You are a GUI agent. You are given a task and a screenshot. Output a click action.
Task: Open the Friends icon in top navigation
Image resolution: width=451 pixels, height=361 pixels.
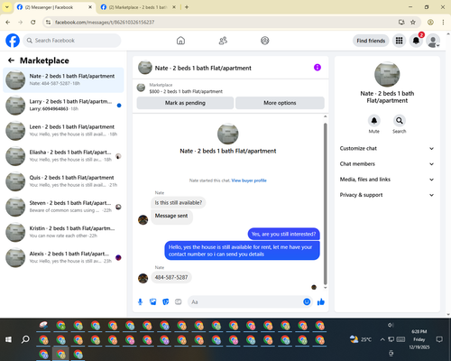coord(223,41)
